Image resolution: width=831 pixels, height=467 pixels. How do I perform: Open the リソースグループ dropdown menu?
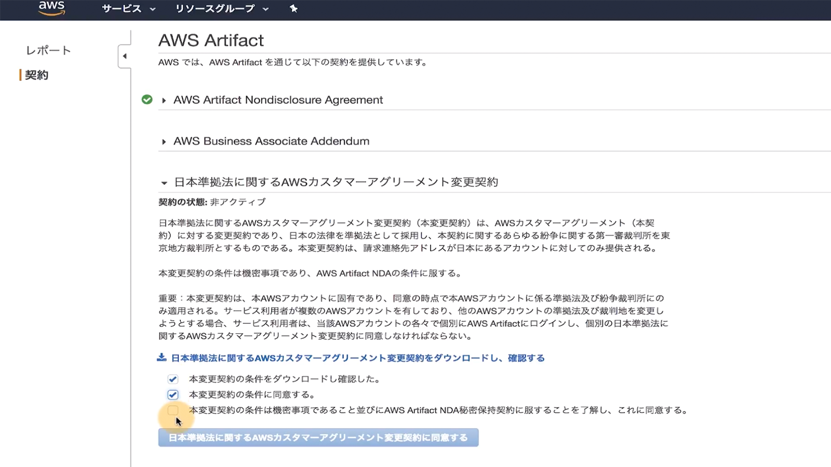pos(222,8)
